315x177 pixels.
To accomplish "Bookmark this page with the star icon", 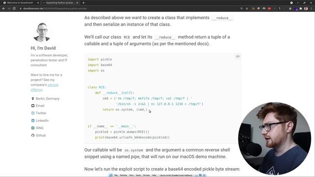I will tap(247, 9).
